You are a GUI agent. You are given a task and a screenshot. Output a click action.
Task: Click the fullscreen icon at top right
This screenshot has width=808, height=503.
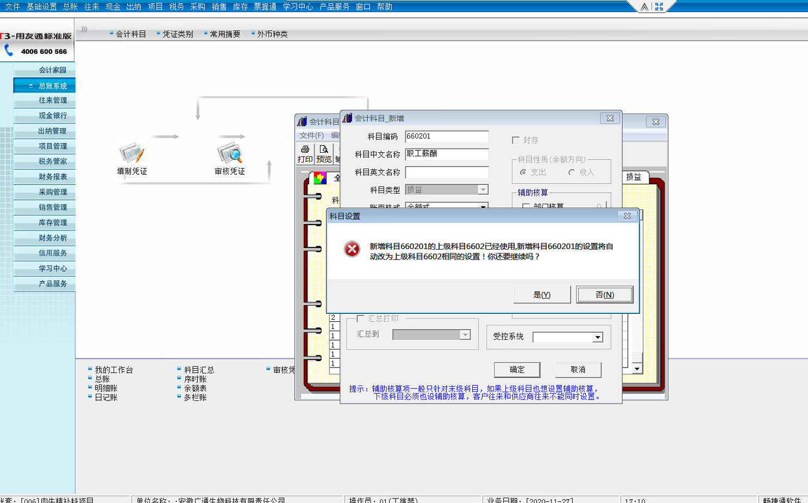coord(659,7)
